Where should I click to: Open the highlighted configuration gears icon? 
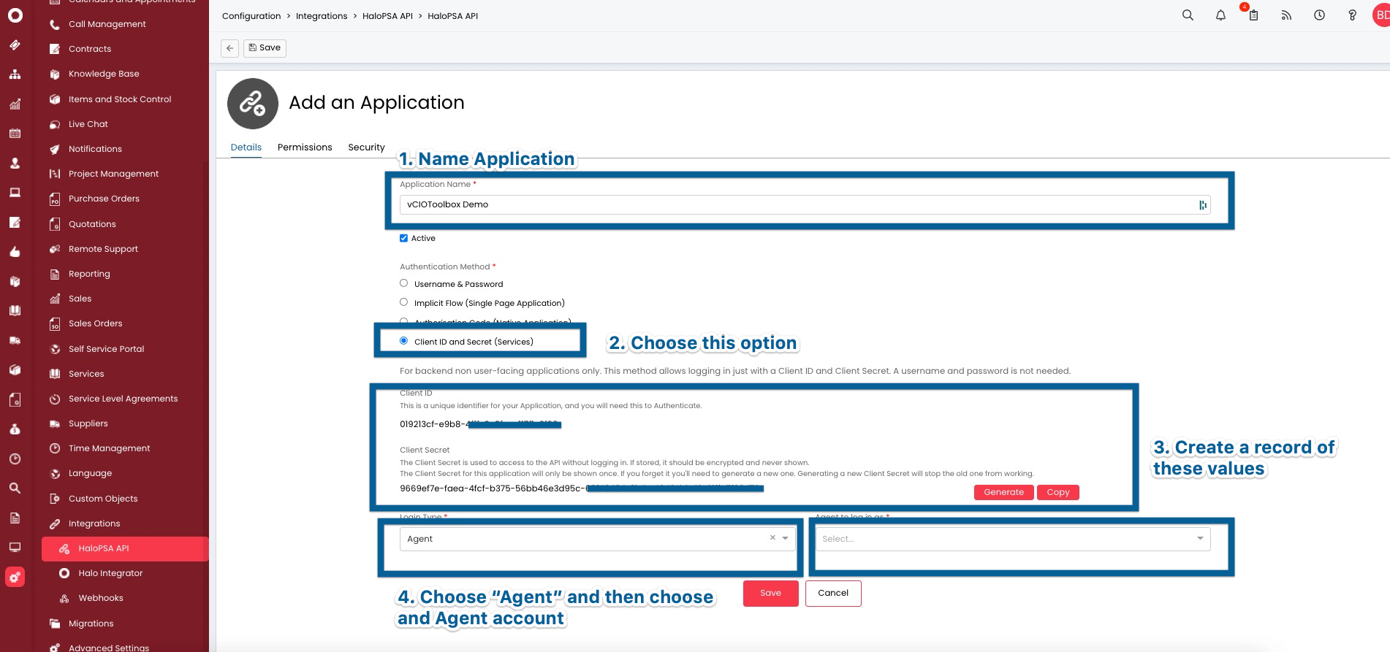pyautogui.click(x=15, y=577)
